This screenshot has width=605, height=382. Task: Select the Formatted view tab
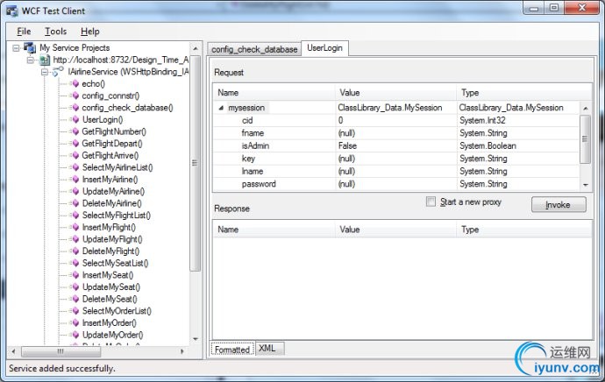coord(232,350)
